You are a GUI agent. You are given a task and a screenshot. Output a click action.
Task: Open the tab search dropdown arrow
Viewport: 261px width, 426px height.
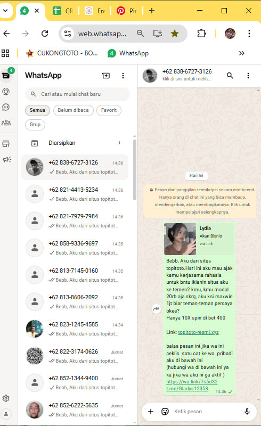coord(5,11)
